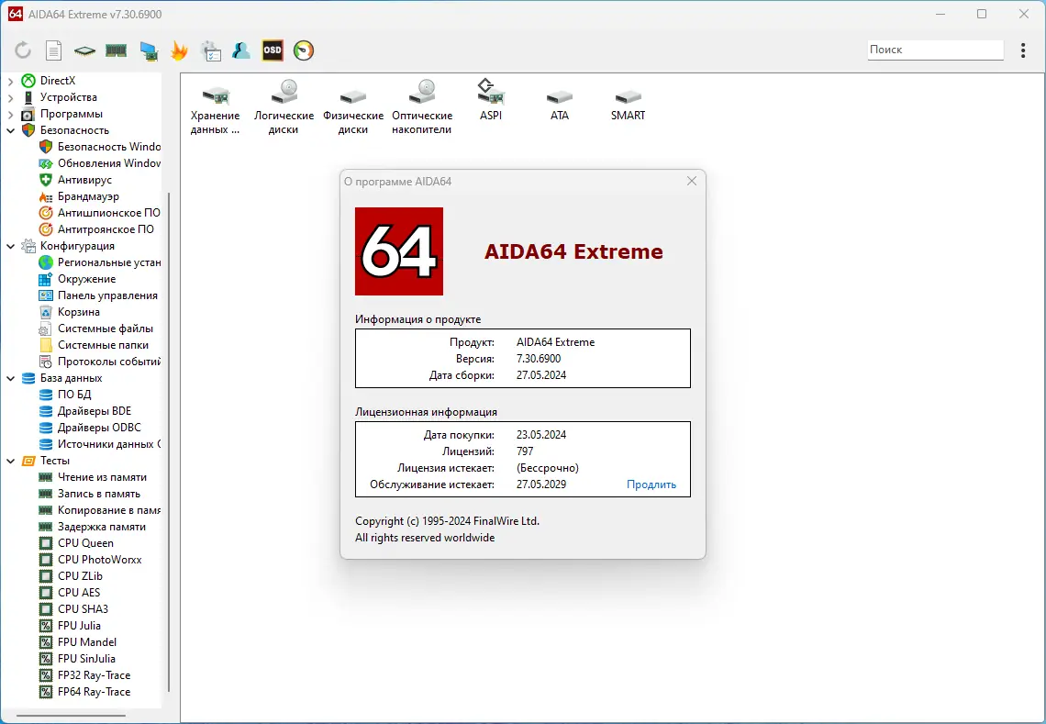The height and width of the screenshot is (724, 1046).
Task: Expand the Программы tree node
Action: click(10, 114)
